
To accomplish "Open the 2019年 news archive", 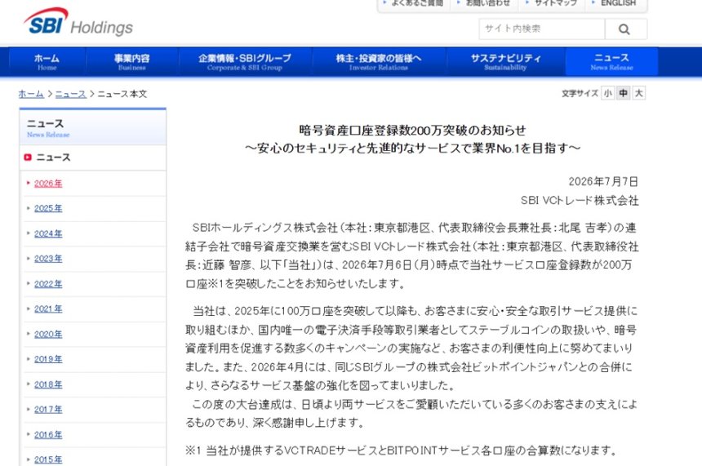I will 48,359.
